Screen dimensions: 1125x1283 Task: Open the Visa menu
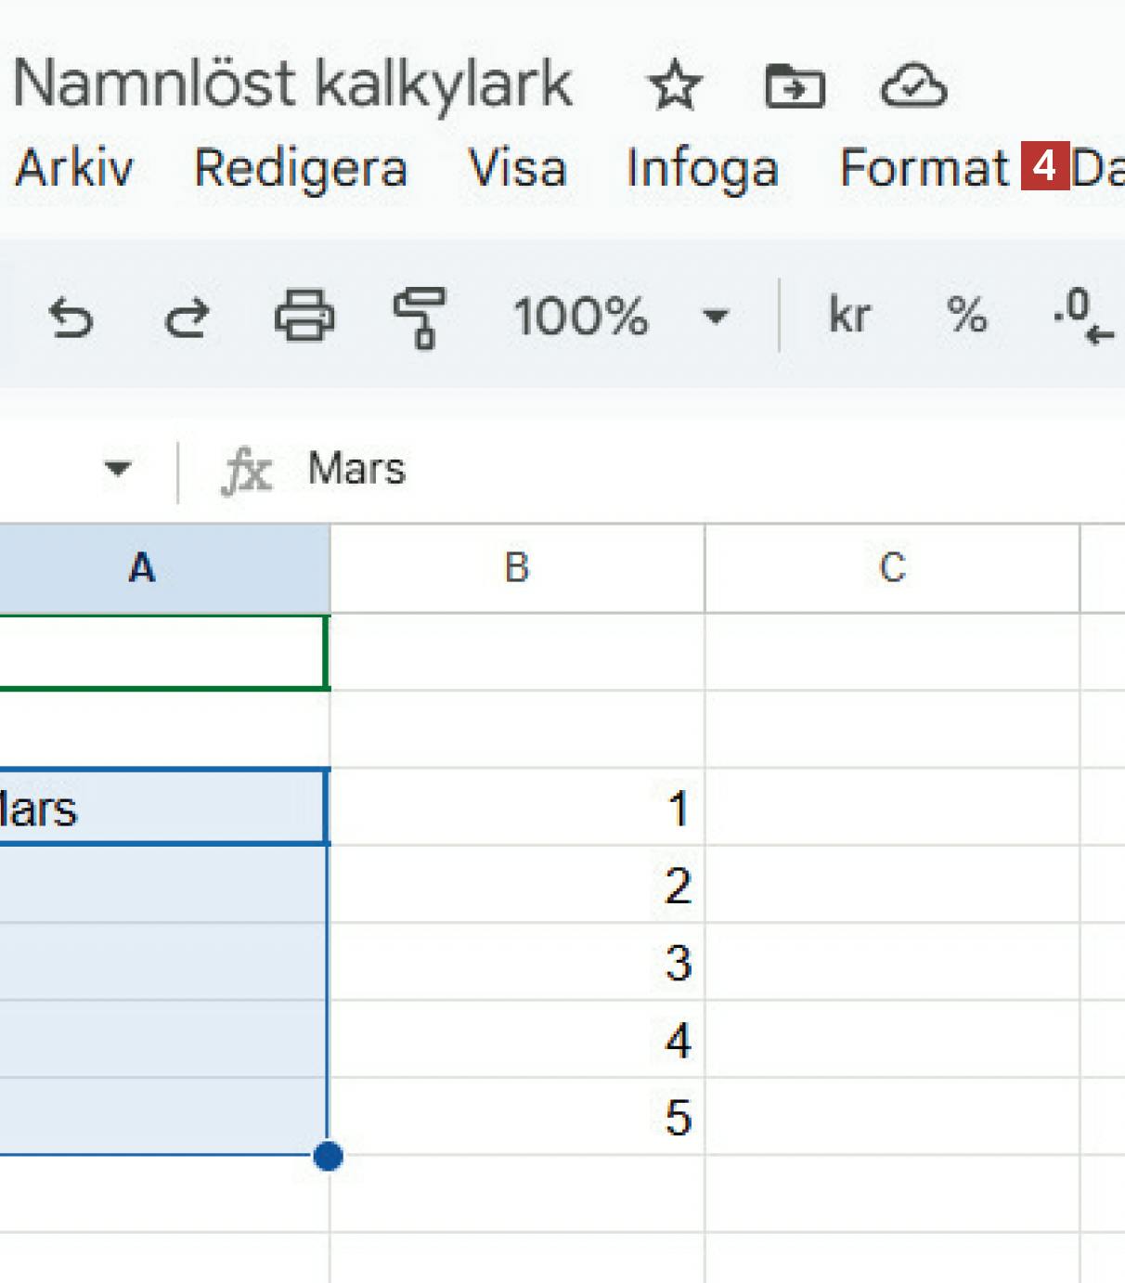(x=517, y=169)
